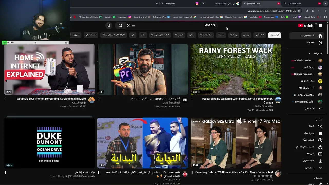Click the Walks Of Wonder channel avatar

coord(278,100)
